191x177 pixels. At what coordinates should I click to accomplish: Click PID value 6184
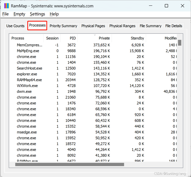coord(71,115)
